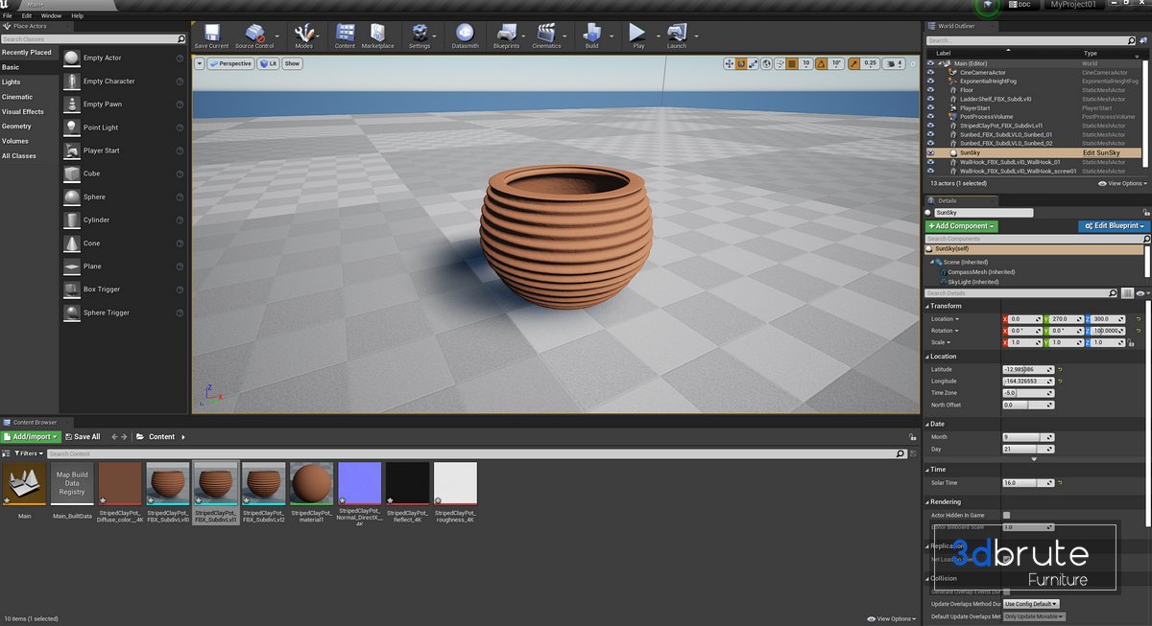Click the Build lighting icon
This screenshot has height=626, width=1152.
coord(591,35)
